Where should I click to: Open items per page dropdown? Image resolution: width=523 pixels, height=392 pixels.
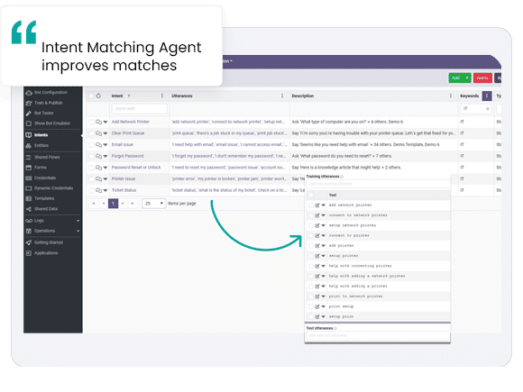coord(154,204)
